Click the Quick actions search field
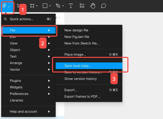This screenshot has width=163, height=119. click(29, 19)
